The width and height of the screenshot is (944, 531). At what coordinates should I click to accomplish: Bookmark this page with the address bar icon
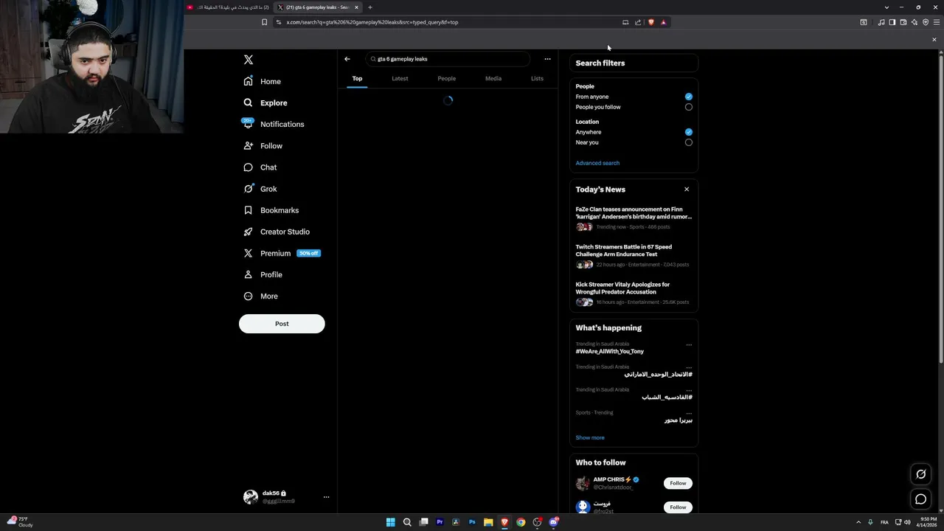point(264,22)
